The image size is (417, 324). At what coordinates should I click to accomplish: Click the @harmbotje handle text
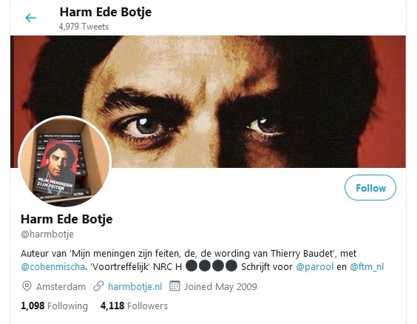click(47, 234)
